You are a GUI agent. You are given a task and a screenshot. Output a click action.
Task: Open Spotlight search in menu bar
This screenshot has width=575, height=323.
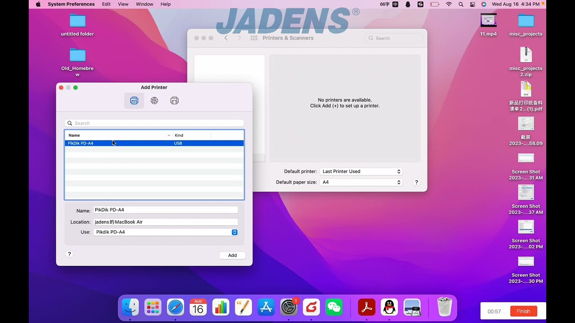click(x=460, y=4)
